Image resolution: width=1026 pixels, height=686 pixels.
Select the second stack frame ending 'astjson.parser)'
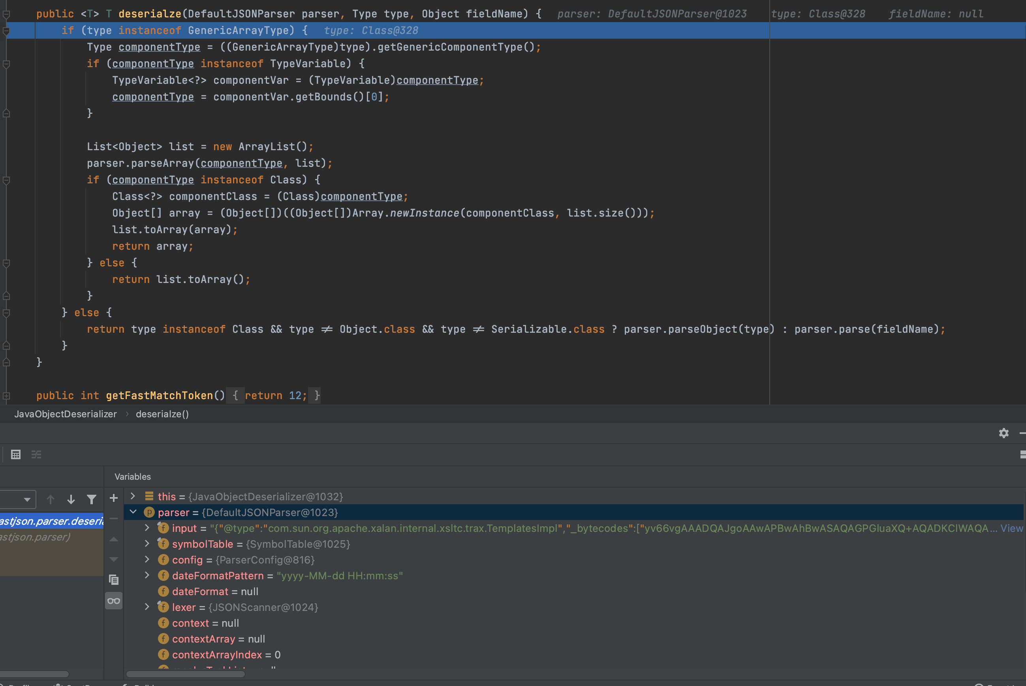[x=52, y=537]
